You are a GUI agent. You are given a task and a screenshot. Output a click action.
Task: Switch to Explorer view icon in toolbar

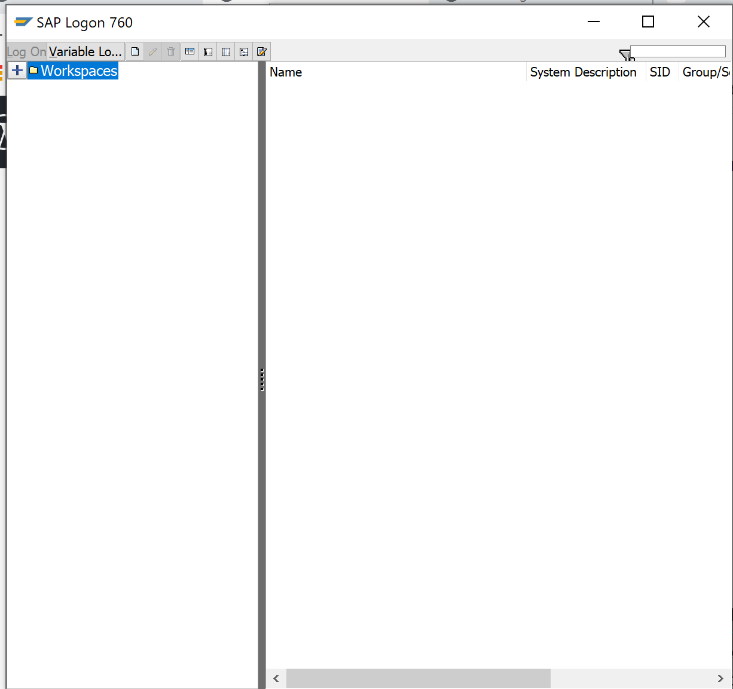[190, 52]
